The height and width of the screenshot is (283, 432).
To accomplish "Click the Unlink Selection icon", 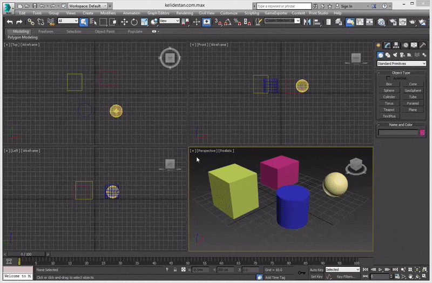I will click(41, 22).
